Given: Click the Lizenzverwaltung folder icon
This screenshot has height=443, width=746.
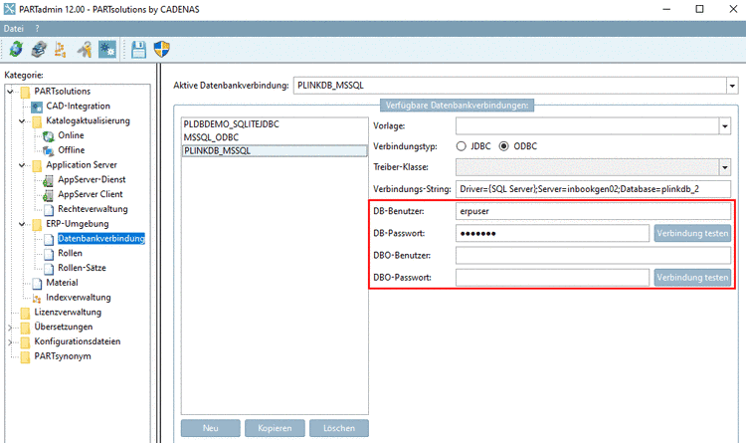Looking at the screenshot, I should point(25,313).
